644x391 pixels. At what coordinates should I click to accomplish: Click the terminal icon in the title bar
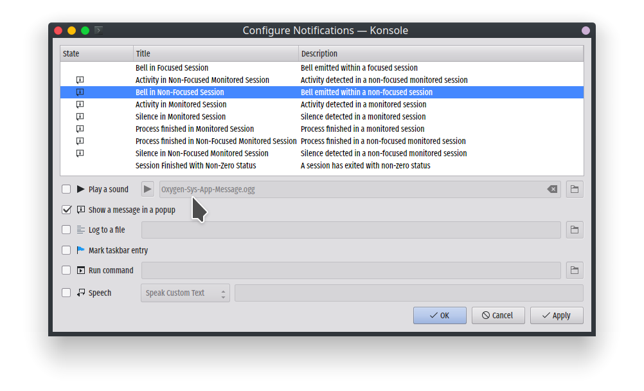(98, 30)
